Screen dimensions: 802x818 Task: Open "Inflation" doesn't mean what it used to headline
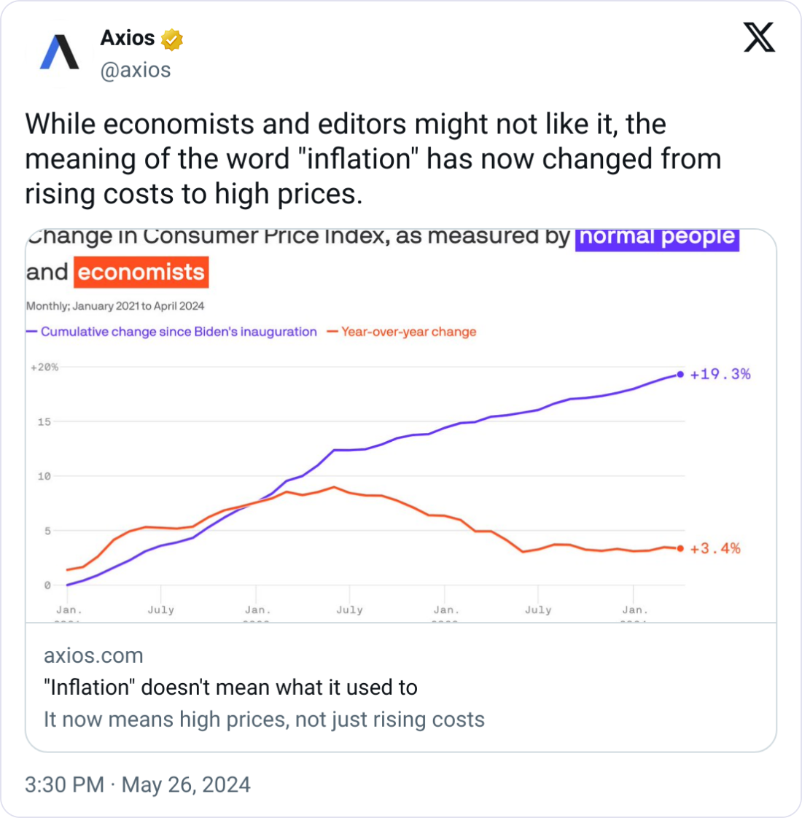pos(230,687)
